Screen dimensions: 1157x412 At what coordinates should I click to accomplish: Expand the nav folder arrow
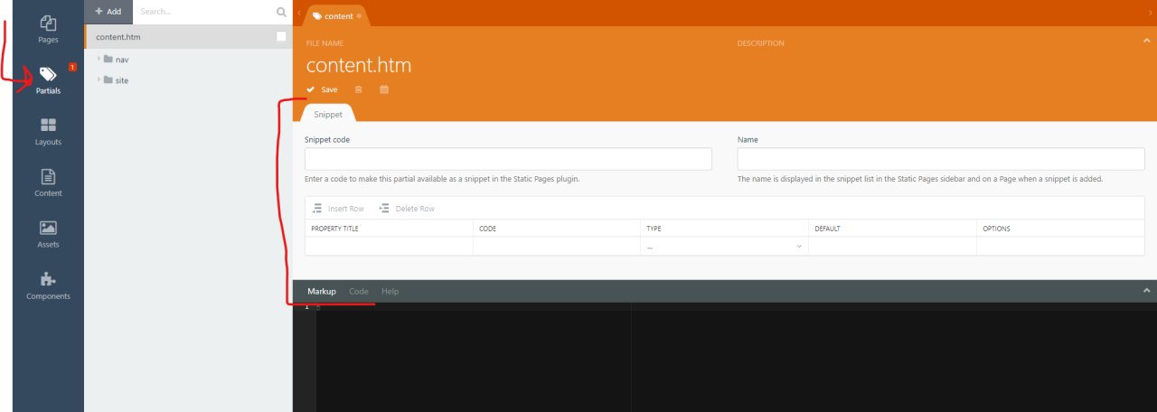pos(99,59)
